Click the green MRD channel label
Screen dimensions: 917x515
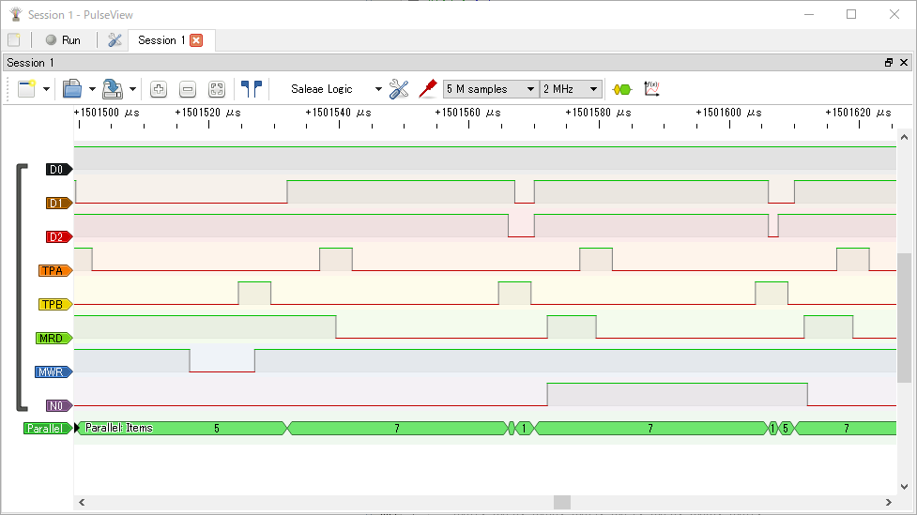tap(53, 339)
